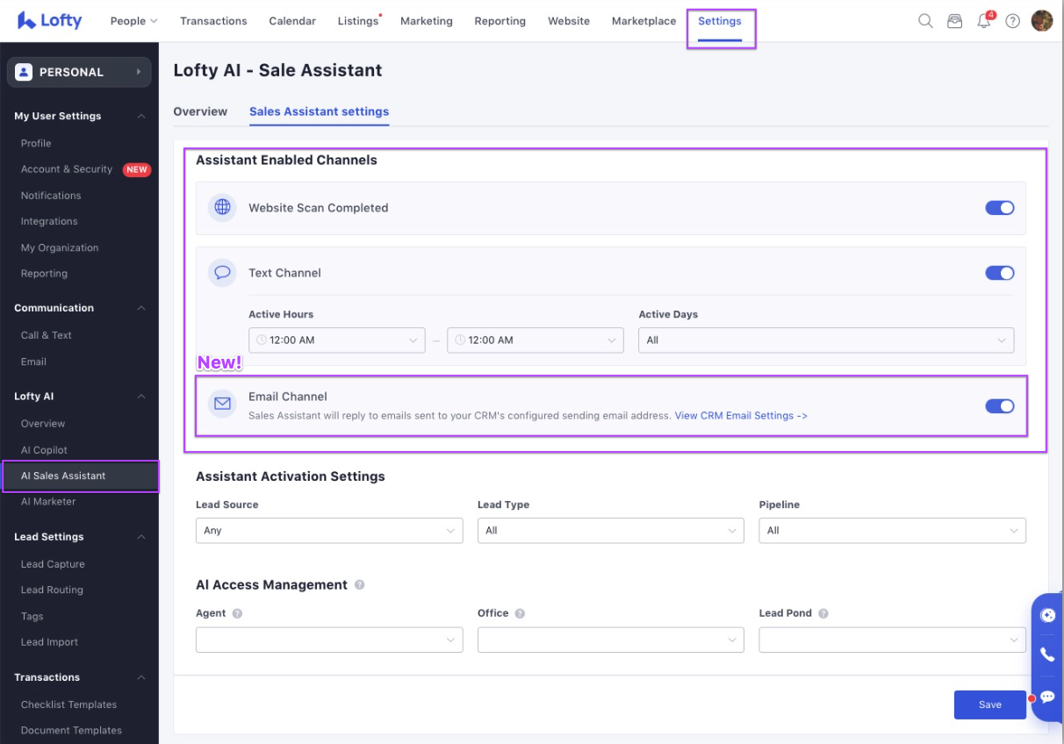Toggle the Email Channel switch
1064x744 pixels.
pyautogui.click(x=999, y=406)
